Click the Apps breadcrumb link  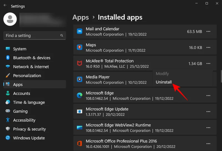coord(80,17)
